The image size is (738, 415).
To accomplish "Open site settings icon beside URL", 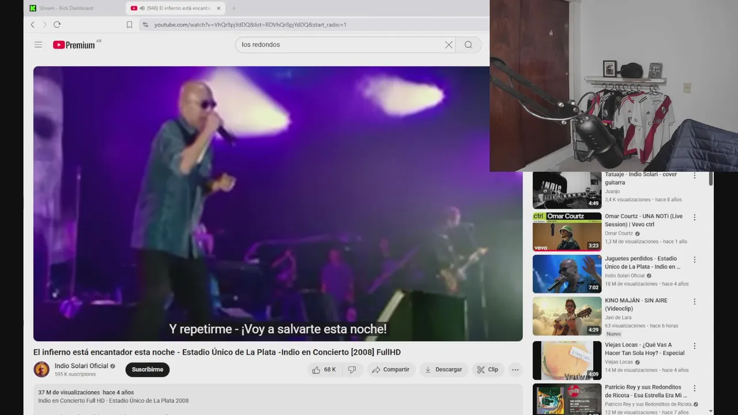I will click(x=145, y=25).
